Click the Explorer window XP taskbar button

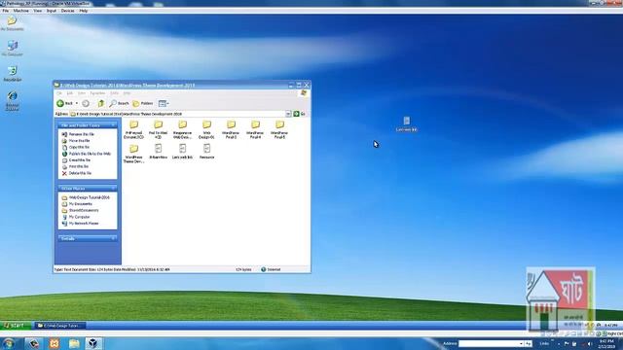tap(59, 326)
